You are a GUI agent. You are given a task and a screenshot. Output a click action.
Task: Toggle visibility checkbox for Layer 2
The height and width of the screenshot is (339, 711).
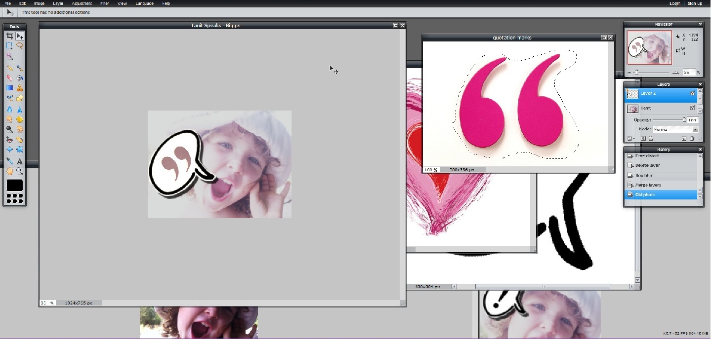(692, 93)
